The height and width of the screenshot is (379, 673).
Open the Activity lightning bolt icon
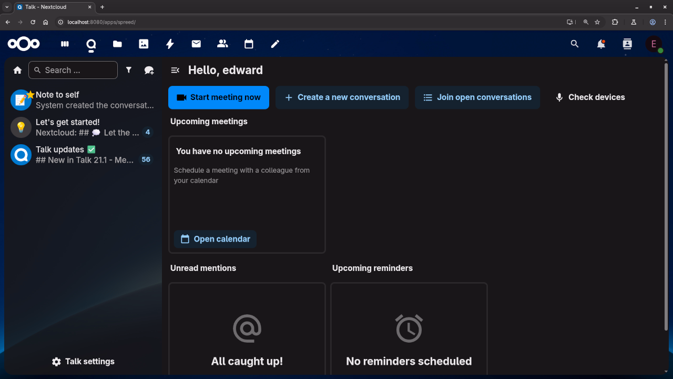tap(170, 44)
